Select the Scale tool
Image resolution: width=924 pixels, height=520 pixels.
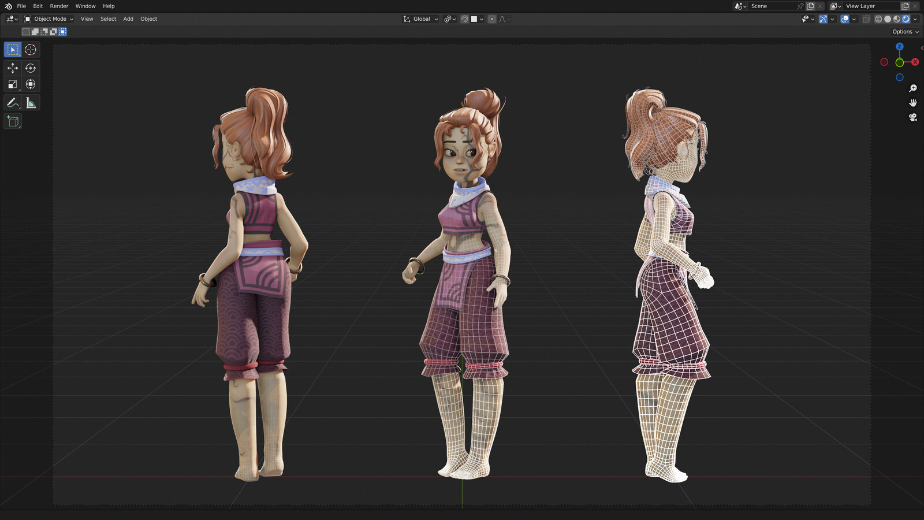tap(13, 84)
